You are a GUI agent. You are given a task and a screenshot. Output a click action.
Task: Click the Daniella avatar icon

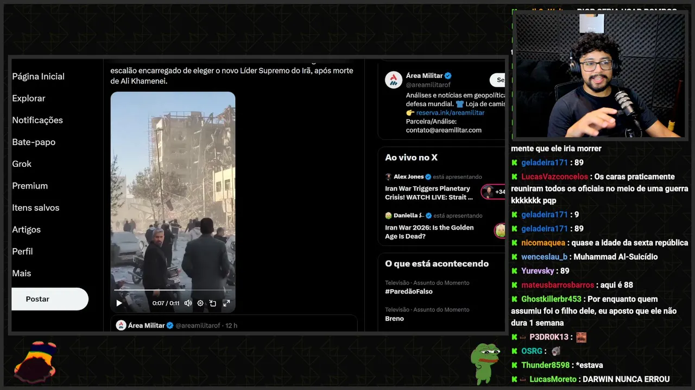coord(389,216)
